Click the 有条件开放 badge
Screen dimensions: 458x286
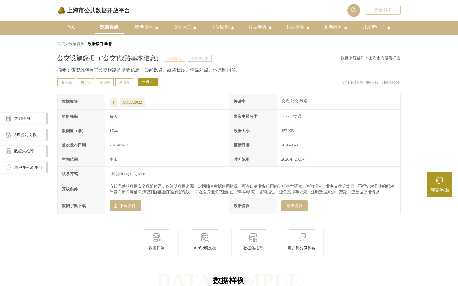pos(200,58)
